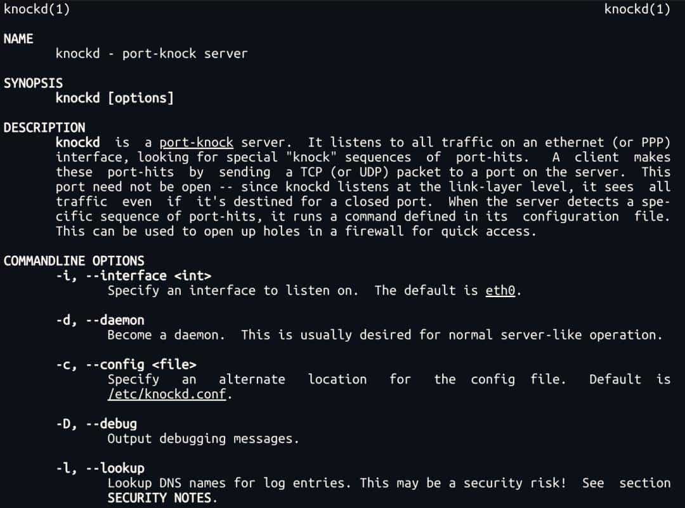Click the DESCRIPTION section heading
685x508 pixels.
coord(44,127)
